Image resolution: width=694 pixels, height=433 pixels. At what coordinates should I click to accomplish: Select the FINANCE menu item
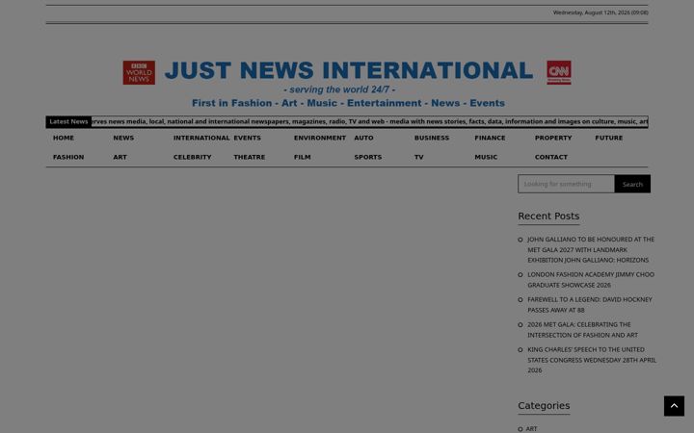coord(490,138)
